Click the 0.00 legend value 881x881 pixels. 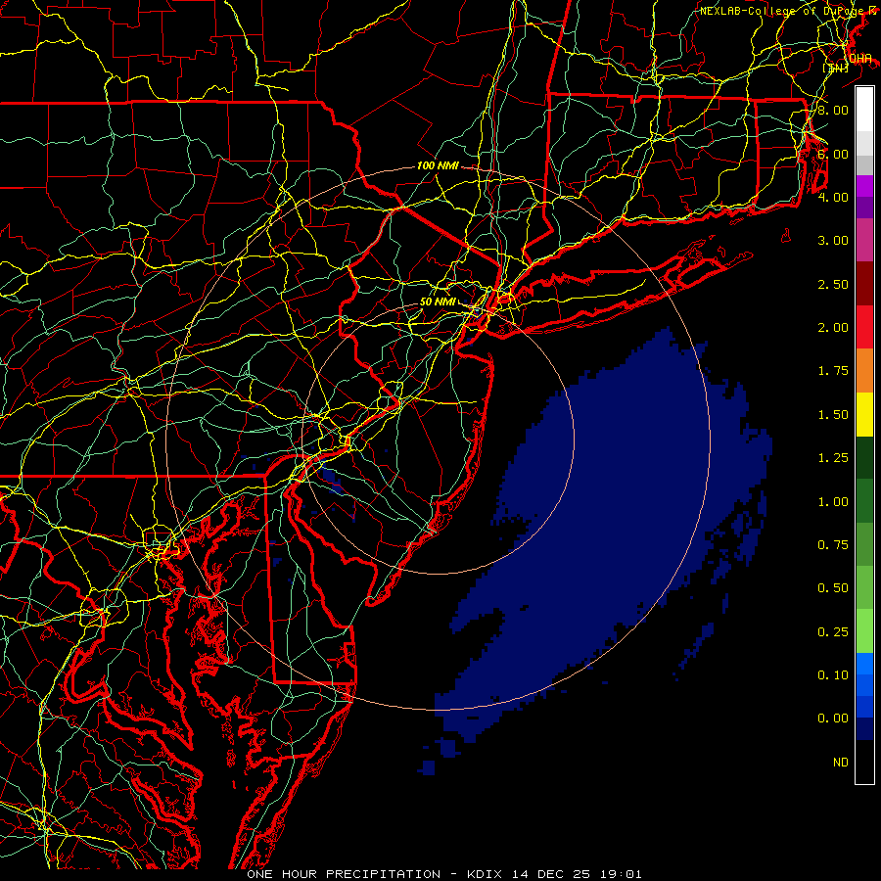coord(832,719)
